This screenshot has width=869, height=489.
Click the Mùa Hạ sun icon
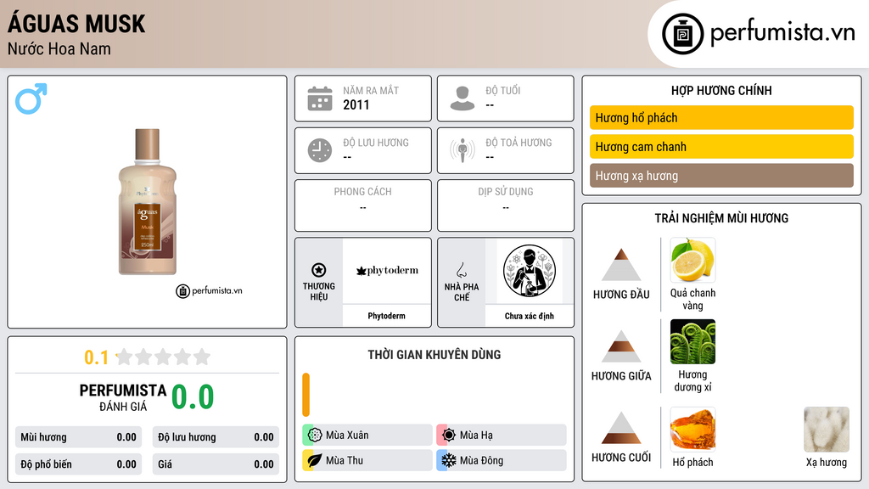(x=449, y=436)
